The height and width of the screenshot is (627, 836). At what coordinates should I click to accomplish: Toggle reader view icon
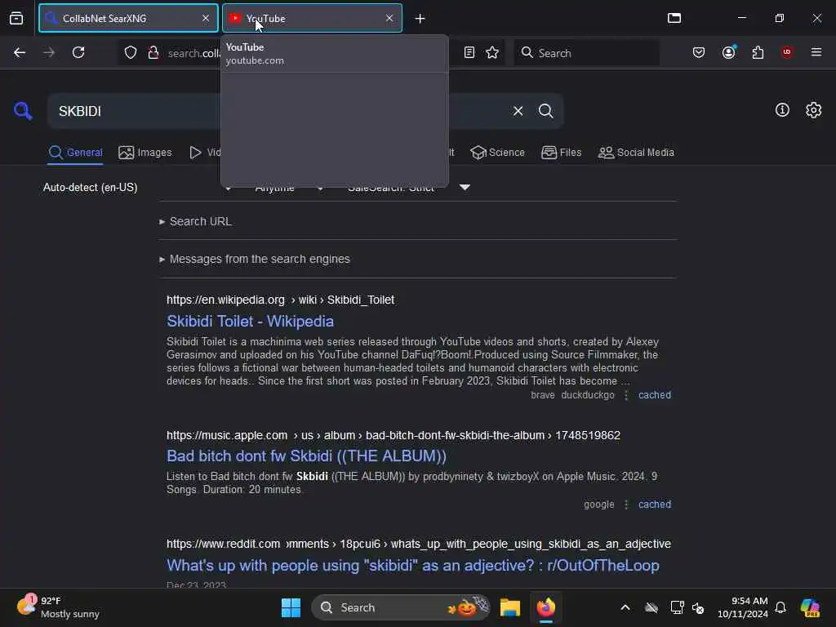tap(469, 52)
